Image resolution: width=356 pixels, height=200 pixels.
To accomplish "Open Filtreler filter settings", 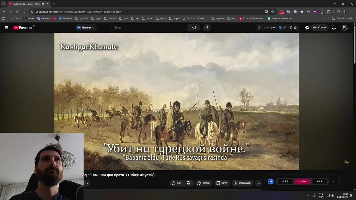I will click(x=86, y=27).
